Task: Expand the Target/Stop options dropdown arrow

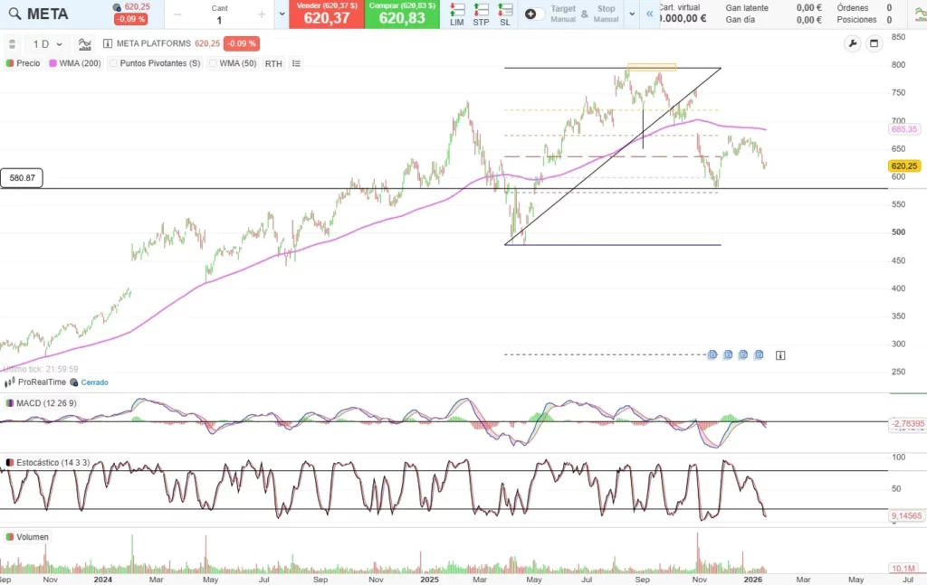Action: (631, 14)
